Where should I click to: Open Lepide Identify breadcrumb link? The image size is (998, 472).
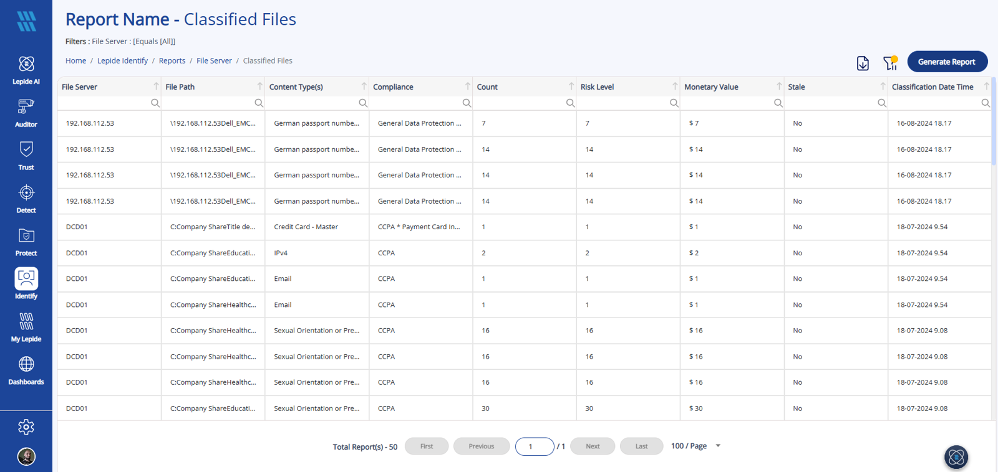122,60
